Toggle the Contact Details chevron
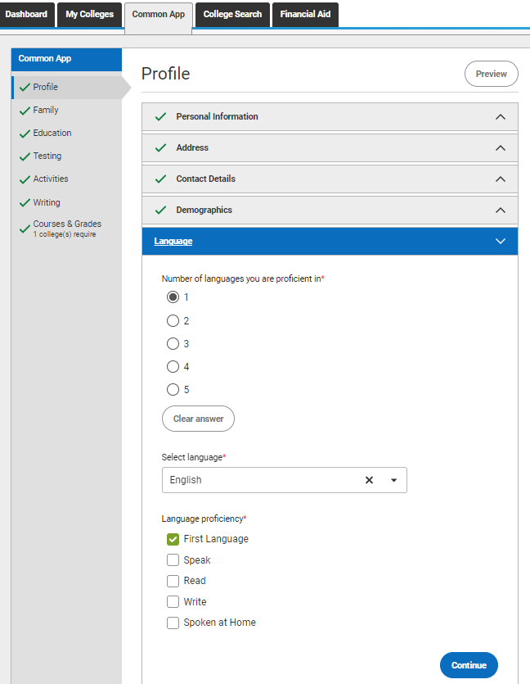The image size is (530, 684). point(501,179)
